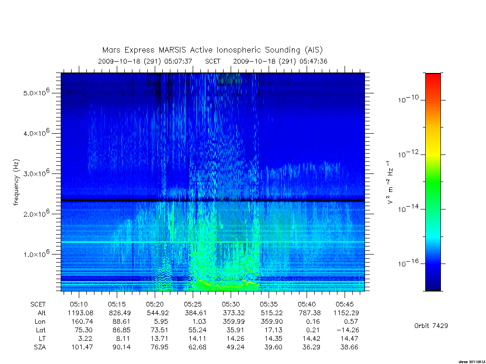Click the 'Orbit 7429' label
Image resolution: width=486 pixels, height=364 pixels.
(x=431, y=326)
